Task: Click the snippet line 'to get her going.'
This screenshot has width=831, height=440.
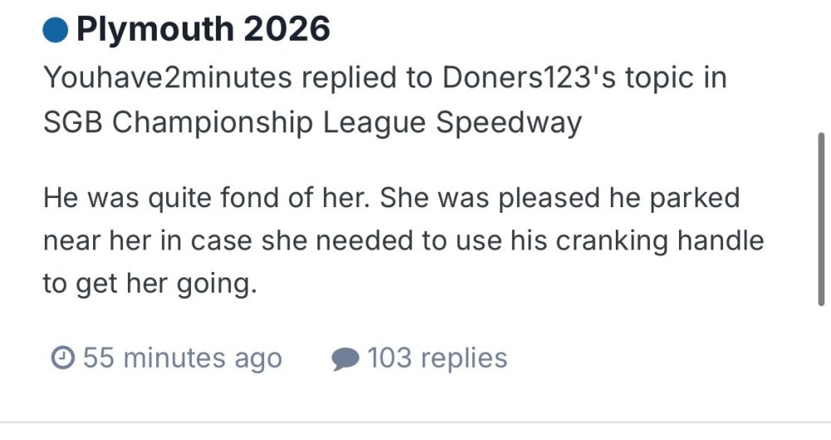Action: pos(146,284)
